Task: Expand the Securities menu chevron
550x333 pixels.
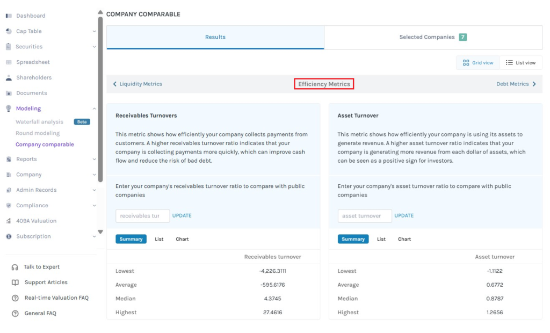Action: tap(94, 47)
